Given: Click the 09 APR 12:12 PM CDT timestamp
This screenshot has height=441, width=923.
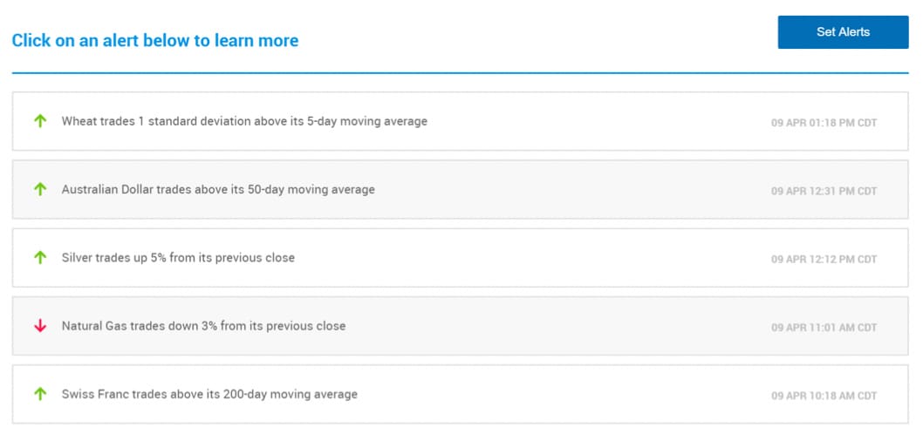Looking at the screenshot, I should pyautogui.click(x=824, y=259).
